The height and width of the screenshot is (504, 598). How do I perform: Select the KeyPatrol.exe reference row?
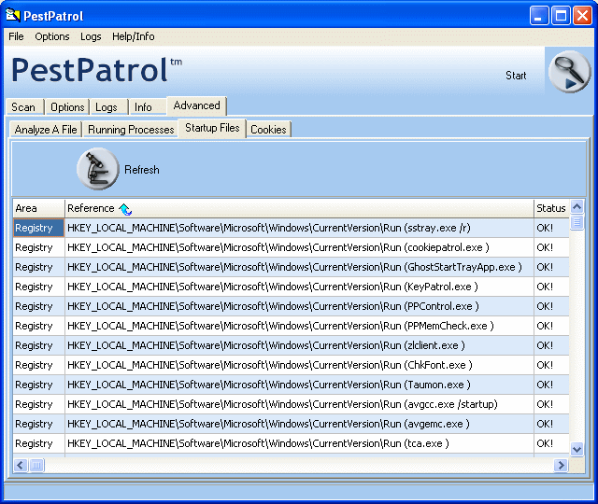click(x=299, y=287)
